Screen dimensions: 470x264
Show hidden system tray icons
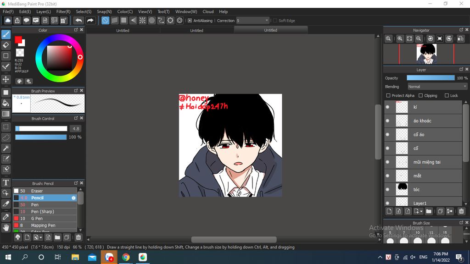[380, 257]
